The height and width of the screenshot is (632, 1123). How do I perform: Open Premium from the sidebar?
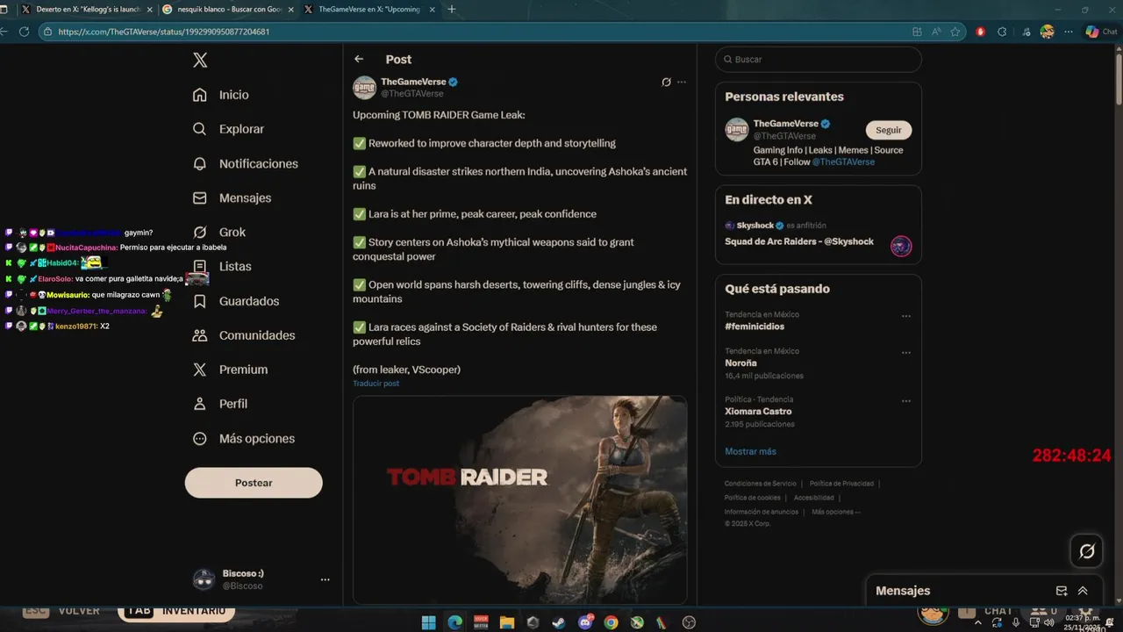230,370
